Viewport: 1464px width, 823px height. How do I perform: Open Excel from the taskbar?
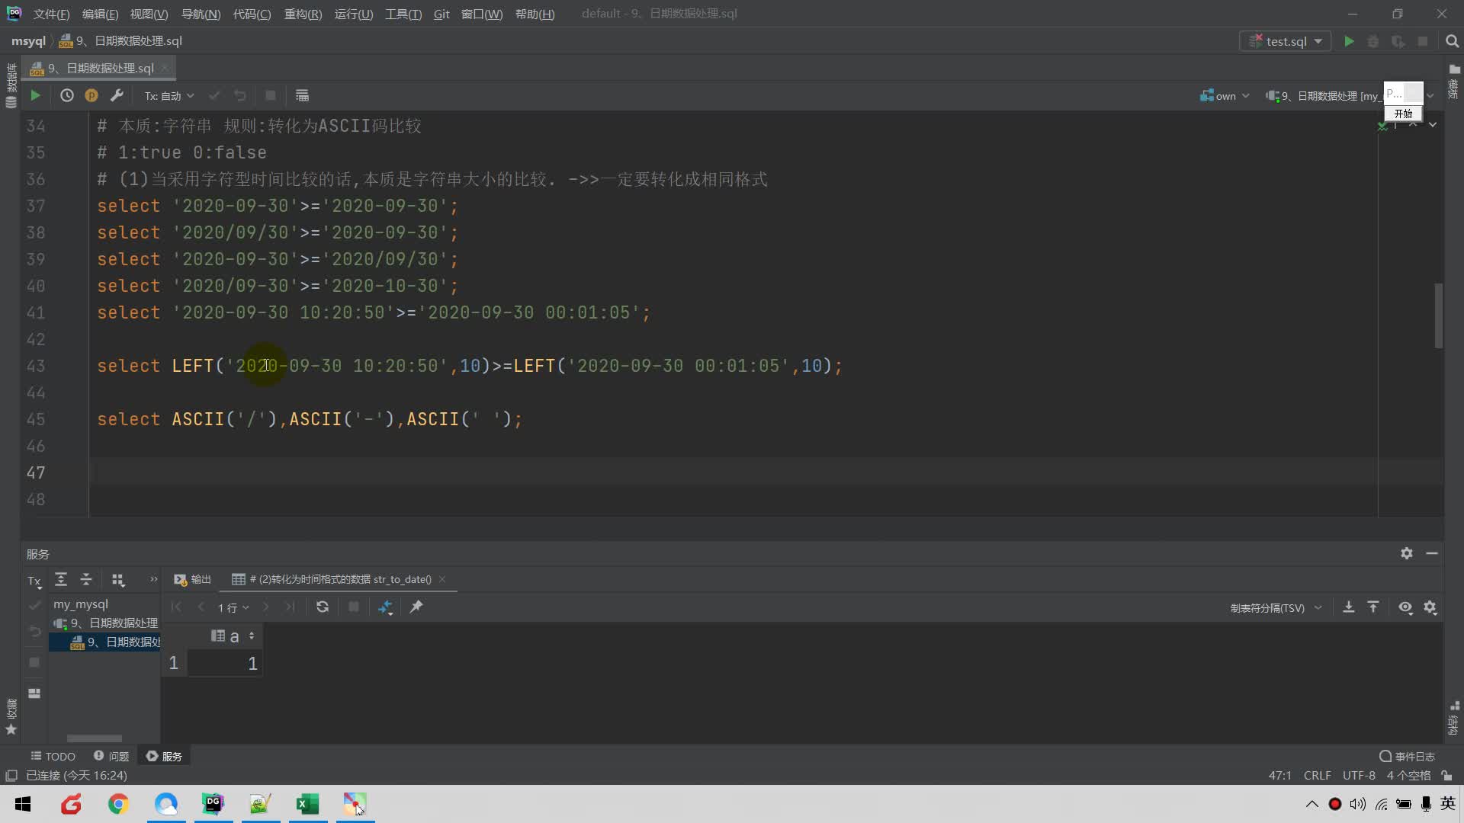[307, 803]
